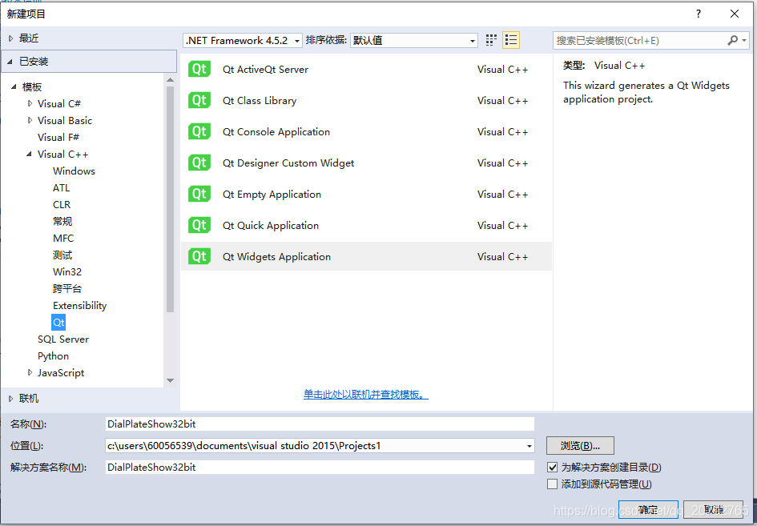Select ATL template category

click(62, 187)
